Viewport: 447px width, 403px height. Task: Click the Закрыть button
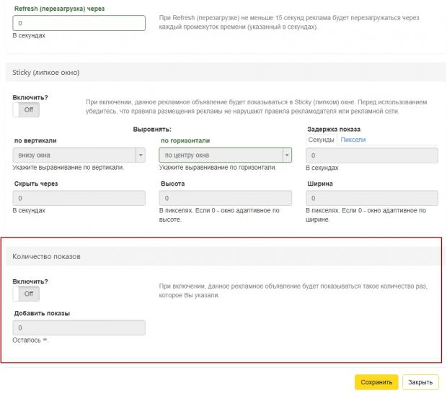pos(420,382)
